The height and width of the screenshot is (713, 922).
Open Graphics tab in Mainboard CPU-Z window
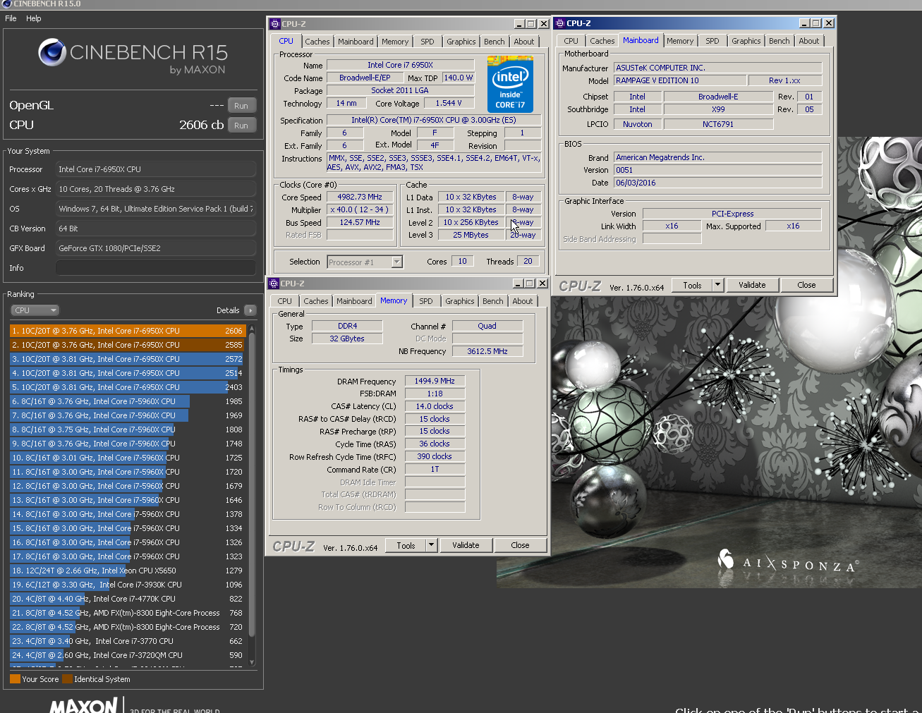746,41
